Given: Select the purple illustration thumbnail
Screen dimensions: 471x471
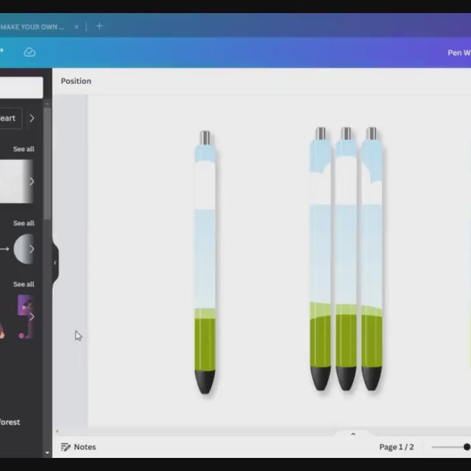Looking at the screenshot, I should (x=24, y=316).
